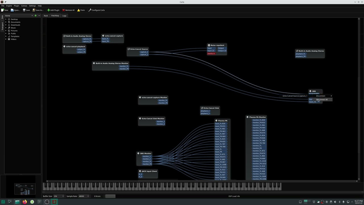364x205 pixels.
Task: Remove a bookmark with the minus icon
Action: [39, 16]
